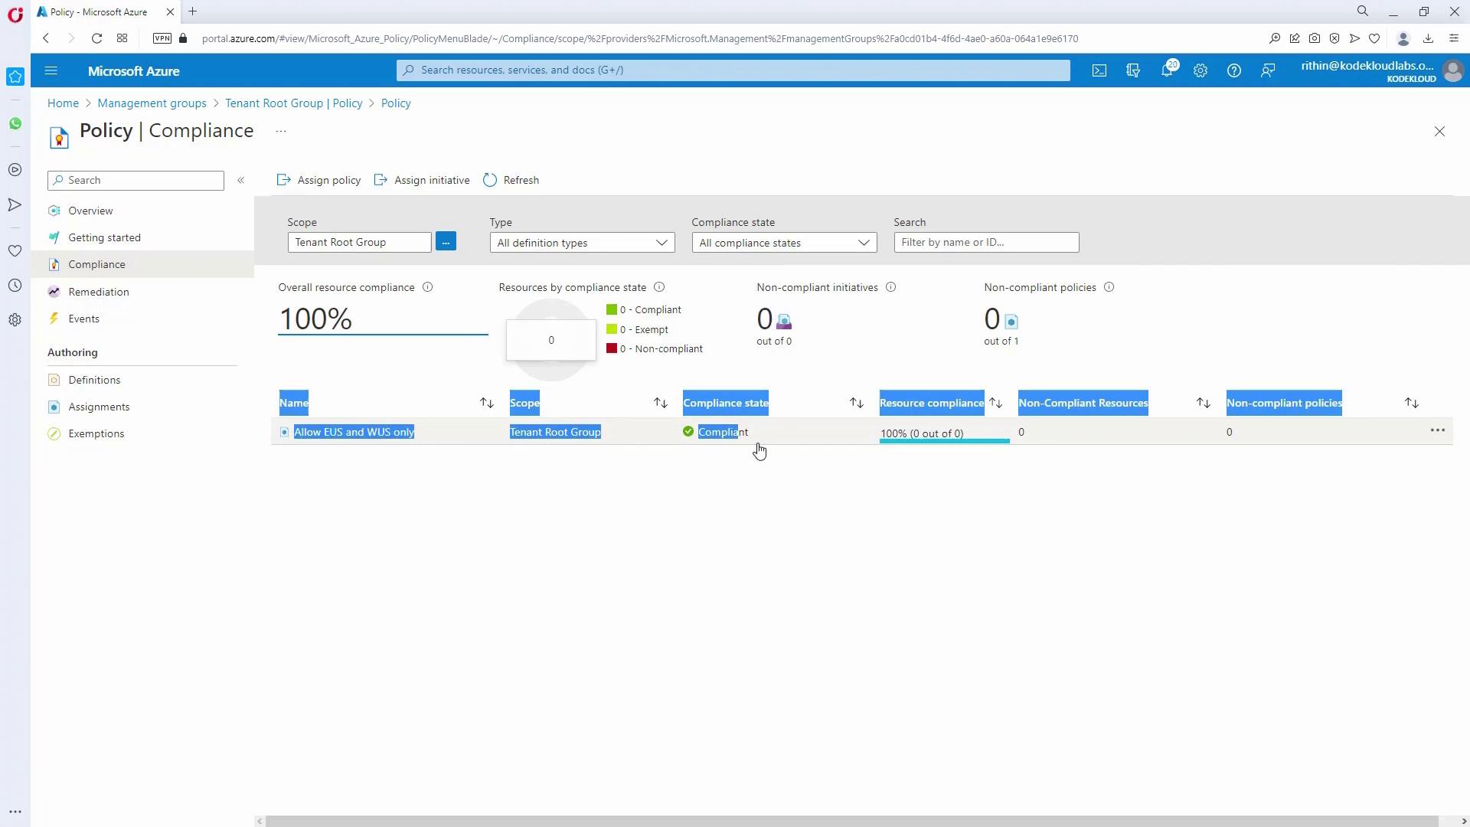Image resolution: width=1470 pixels, height=827 pixels.
Task: Click the Filter by name or ID field
Action: [986, 242]
